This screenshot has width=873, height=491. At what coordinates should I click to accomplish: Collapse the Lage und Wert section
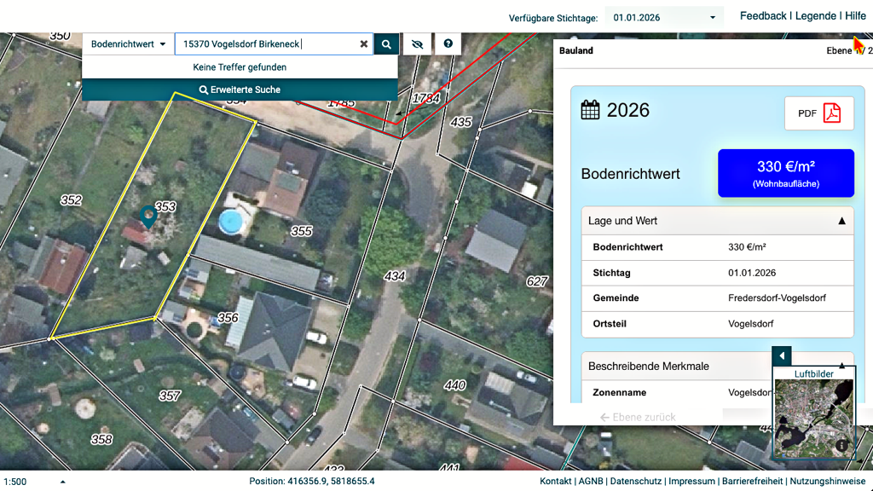(840, 220)
